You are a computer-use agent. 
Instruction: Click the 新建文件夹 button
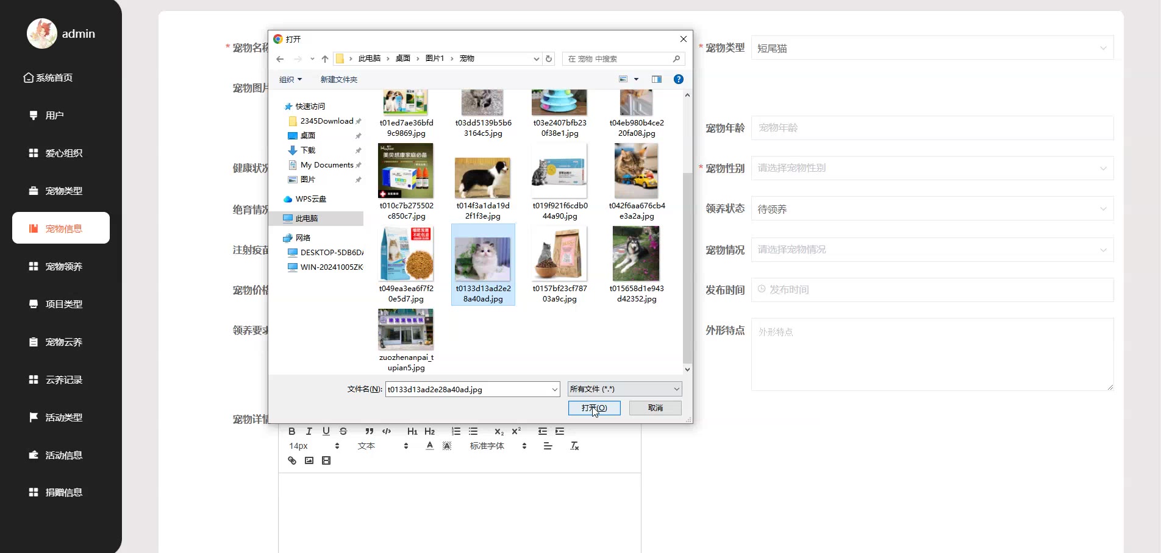[339, 80]
